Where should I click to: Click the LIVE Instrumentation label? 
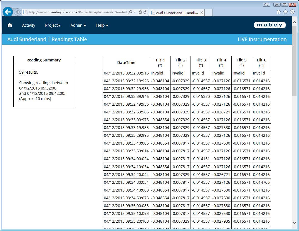coord(262,39)
